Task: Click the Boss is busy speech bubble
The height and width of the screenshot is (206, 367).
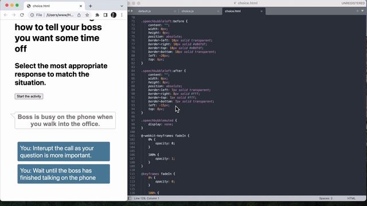Action: [x=65, y=120]
